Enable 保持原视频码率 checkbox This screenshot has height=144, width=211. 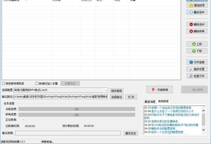click(x=4, y=83)
